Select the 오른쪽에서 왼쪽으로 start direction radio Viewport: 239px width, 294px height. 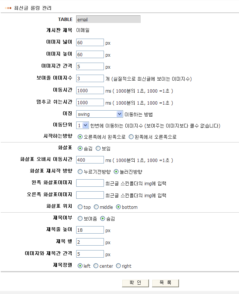tap(80, 137)
